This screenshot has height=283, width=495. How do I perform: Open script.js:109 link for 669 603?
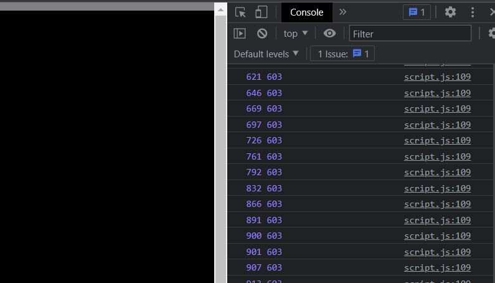[437, 108]
